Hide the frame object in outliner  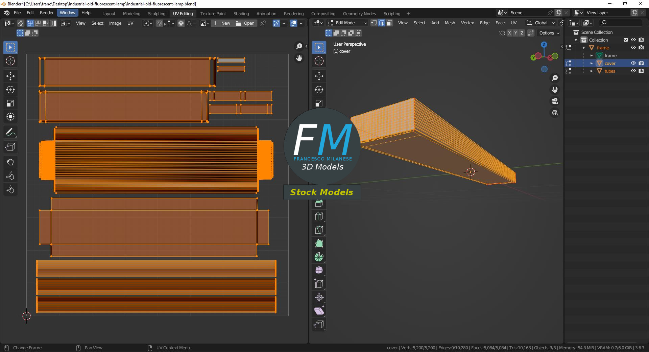click(633, 48)
